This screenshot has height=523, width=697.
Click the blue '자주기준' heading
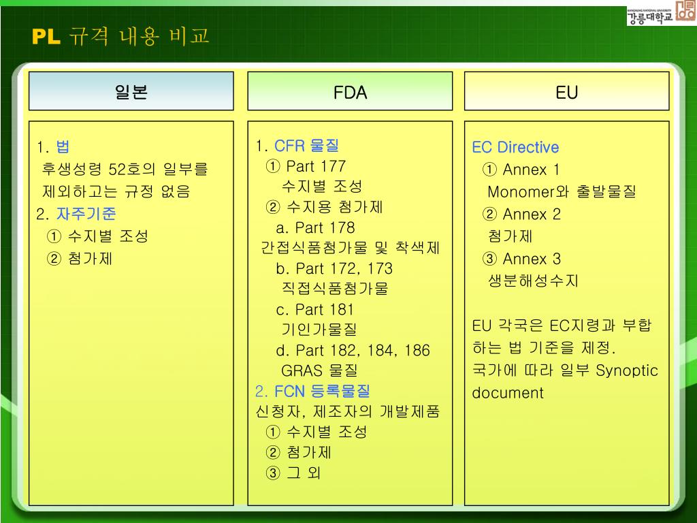[86, 214]
